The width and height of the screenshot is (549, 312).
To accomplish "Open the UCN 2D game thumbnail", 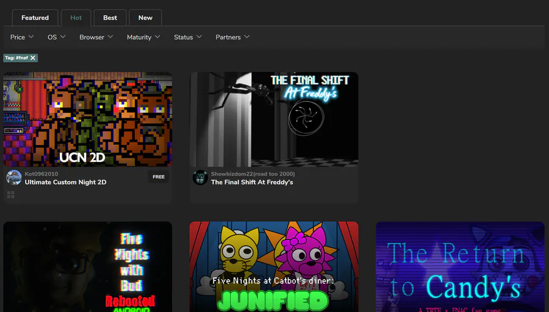I will (87, 119).
